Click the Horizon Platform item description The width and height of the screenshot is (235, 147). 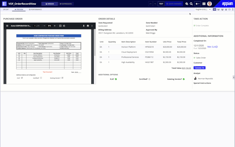pyautogui.click(x=128, y=47)
